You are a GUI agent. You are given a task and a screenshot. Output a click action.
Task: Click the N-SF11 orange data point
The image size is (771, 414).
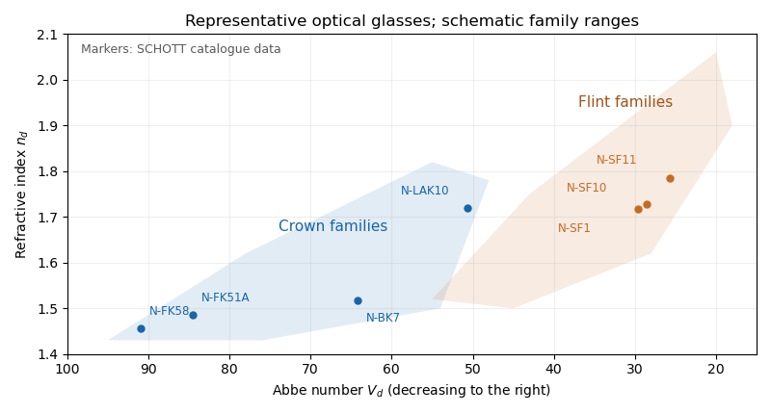click(670, 178)
